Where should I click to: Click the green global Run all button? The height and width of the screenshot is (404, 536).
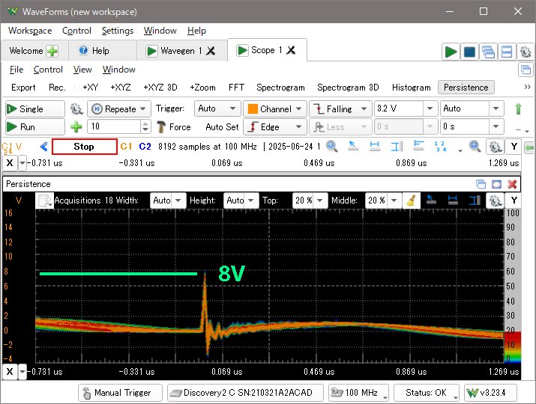(451, 52)
